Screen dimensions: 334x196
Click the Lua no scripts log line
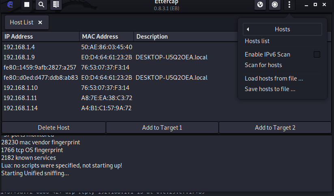(62, 166)
